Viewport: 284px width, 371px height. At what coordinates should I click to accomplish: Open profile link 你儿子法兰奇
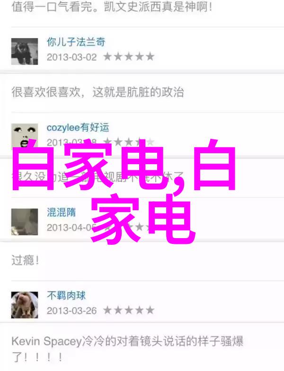(76, 42)
